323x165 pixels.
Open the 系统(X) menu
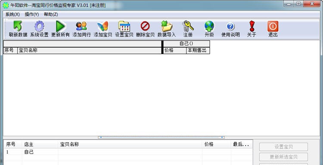(x=12, y=14)
